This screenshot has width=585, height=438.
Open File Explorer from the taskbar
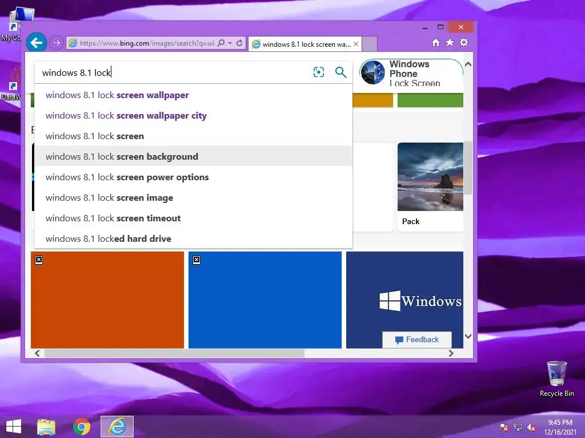pyautogui.click(x=46, y=427)
